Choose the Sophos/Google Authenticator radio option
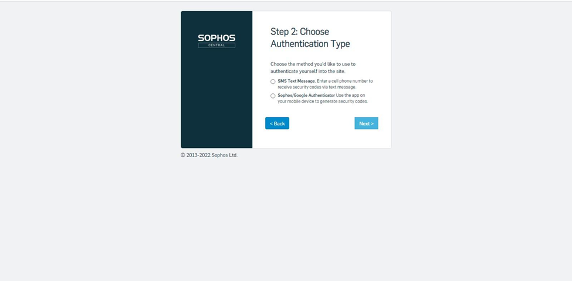 [273, 96]
